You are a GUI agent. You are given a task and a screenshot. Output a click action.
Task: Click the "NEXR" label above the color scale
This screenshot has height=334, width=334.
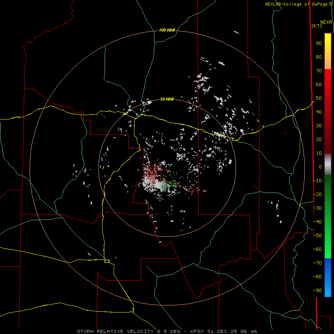(x=326, y=22)
